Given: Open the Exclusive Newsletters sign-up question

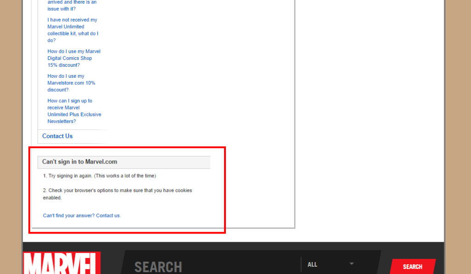Looking at the screenshot, I should coord(74,111).
